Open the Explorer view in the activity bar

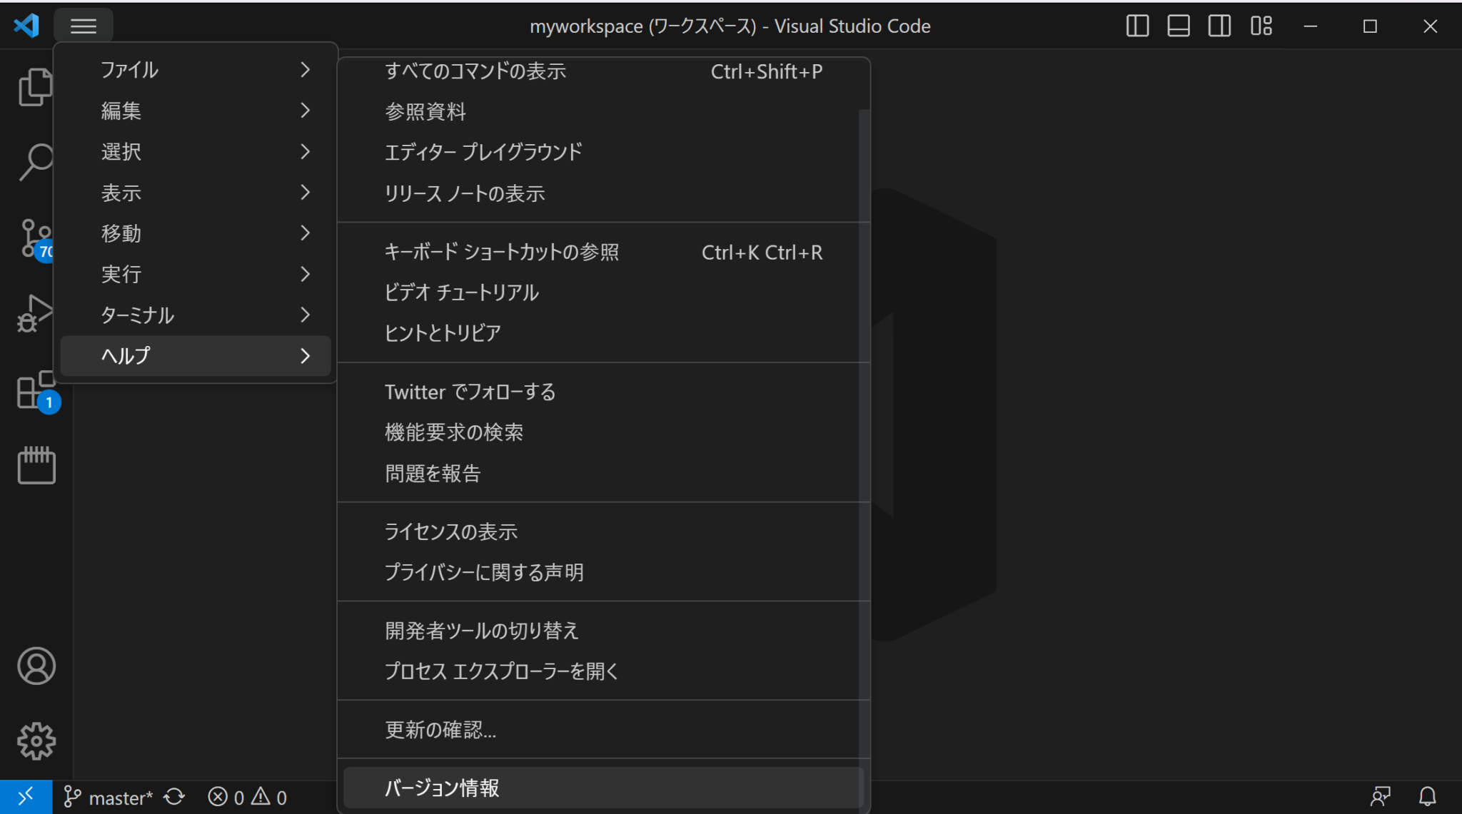coord(36,86)
